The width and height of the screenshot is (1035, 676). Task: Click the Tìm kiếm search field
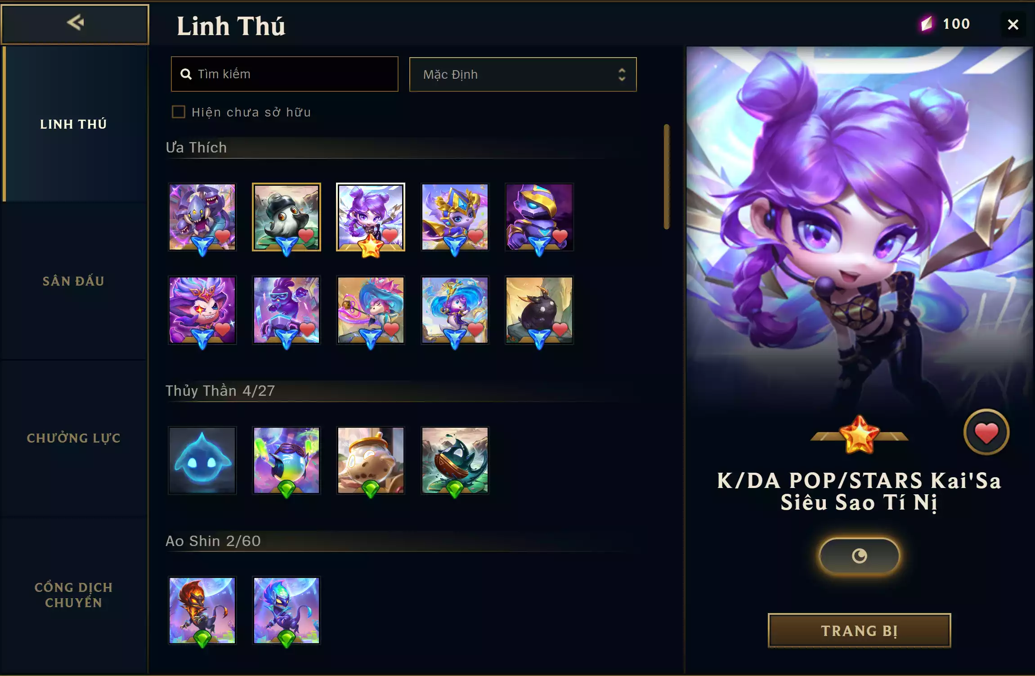tap(284, 74)
